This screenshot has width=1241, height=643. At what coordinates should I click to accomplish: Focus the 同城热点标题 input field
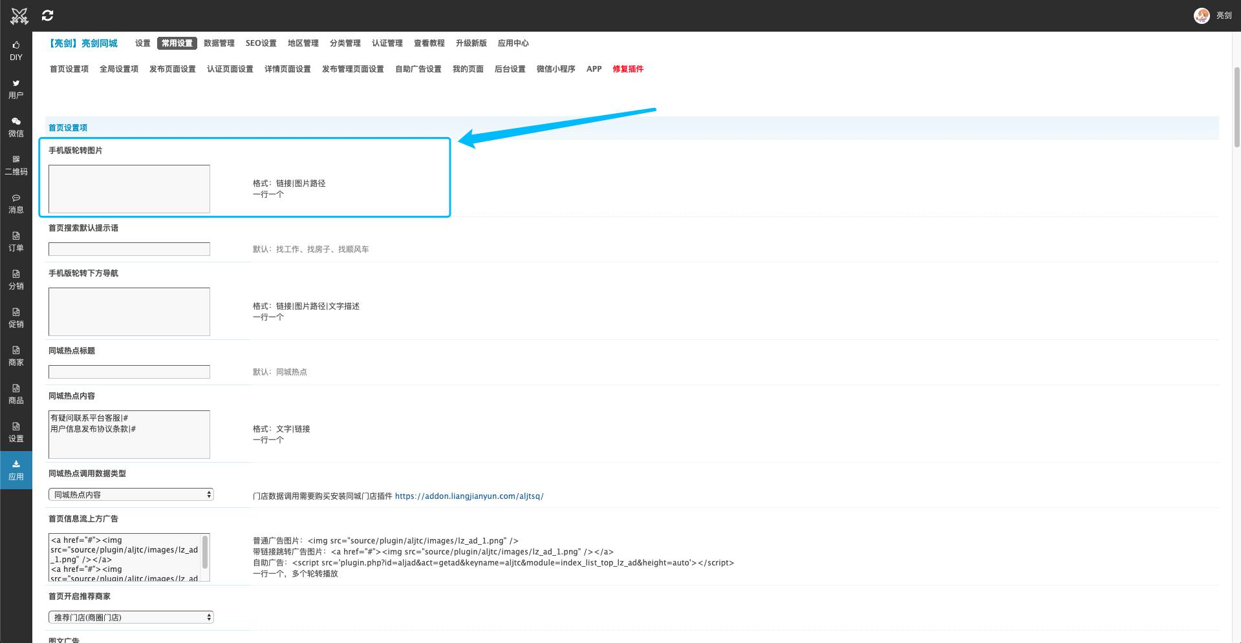(x=129, y=372)
